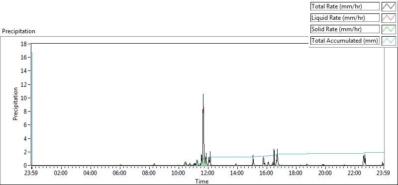Click the tallest precipitation peak near 10
This screenshot has height=185, width=398.
click(x=203, y=94)
